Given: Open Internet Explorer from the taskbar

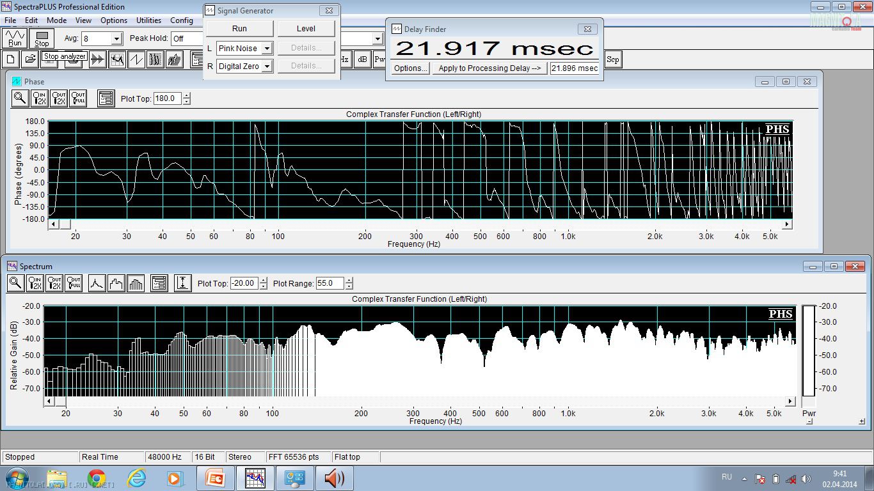Looking at the screenshot, I should pyautogui.click(x=136, y=478).
